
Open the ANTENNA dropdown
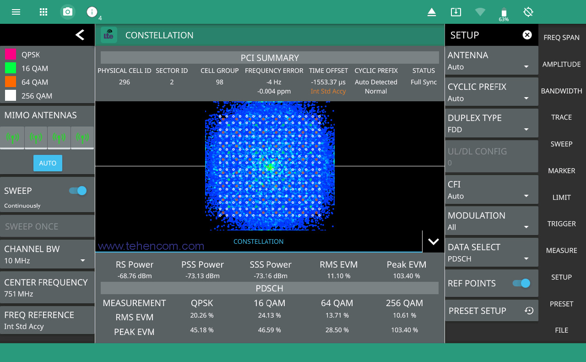tap(491, 60)
